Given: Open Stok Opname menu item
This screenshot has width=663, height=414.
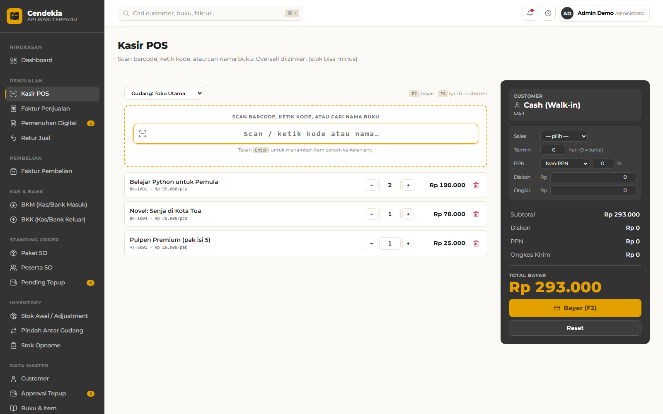Looking at the screenshot, I should click(x=52, y=345).
